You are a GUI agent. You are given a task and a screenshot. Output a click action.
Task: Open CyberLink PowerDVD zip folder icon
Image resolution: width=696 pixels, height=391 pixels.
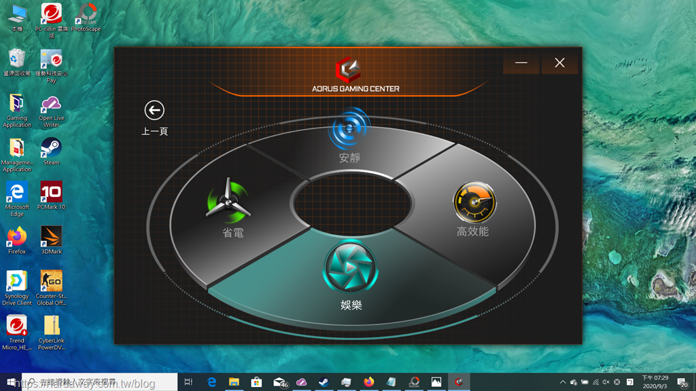point(52,333)
